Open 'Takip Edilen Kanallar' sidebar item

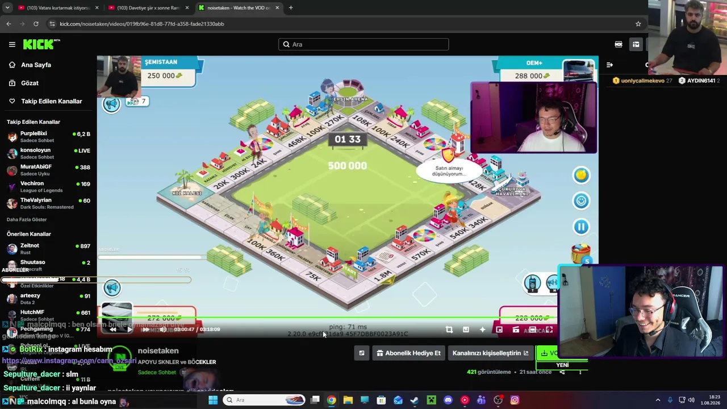(x=51, y=101)
